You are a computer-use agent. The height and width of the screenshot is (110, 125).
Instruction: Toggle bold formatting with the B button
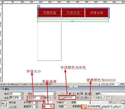click(x=70, y=94)
